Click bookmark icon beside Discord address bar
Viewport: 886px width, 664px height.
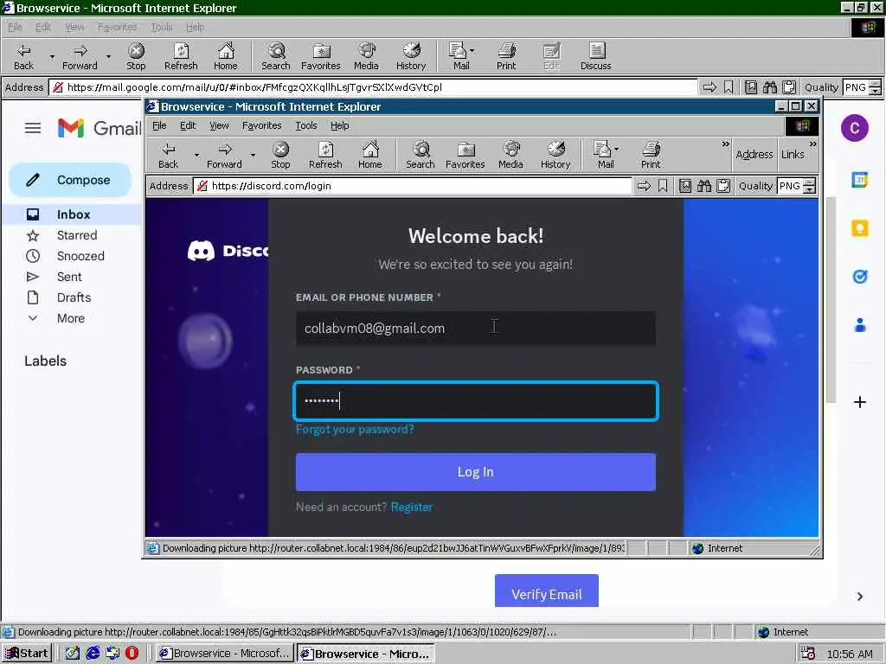[x=663, y=186]
